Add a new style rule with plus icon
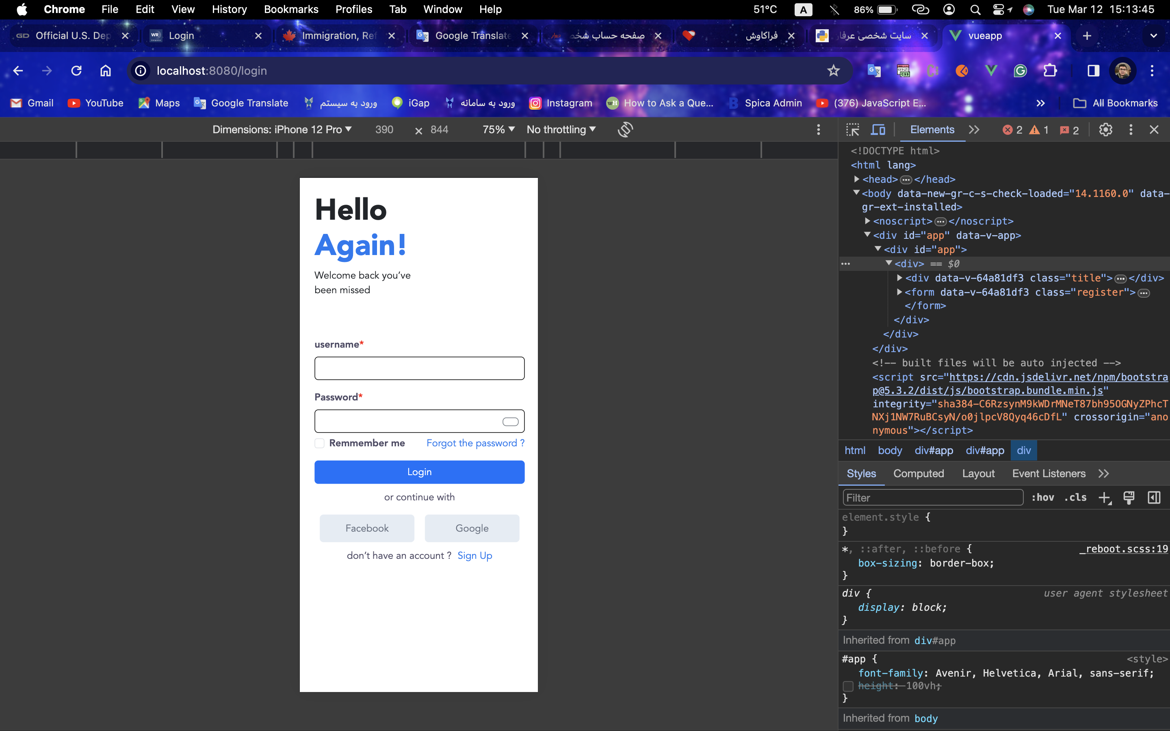 [x=1105, y=498]
